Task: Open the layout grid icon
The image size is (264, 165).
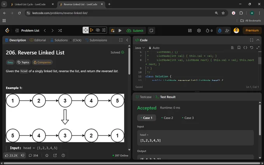Action: pos(190,30)
